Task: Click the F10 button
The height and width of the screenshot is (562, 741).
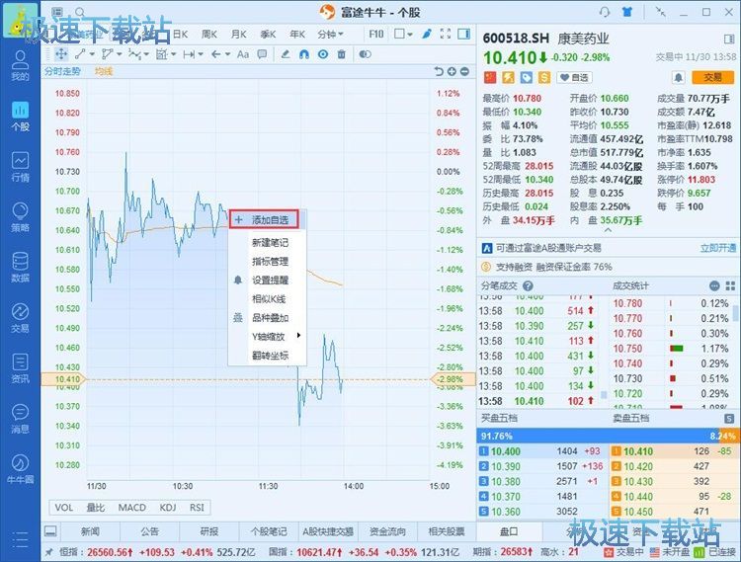Action: tap(376, 34)
